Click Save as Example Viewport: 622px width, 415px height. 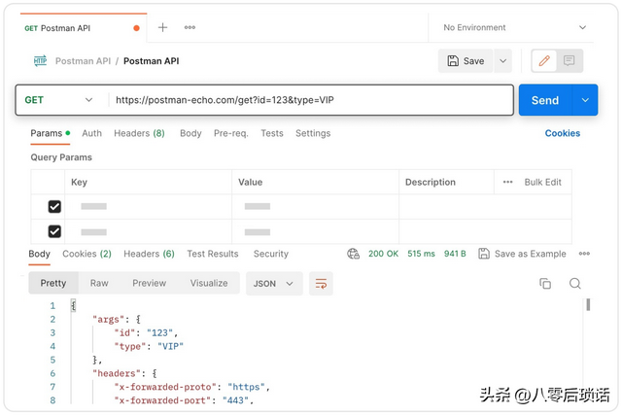[x=523, y=254]
